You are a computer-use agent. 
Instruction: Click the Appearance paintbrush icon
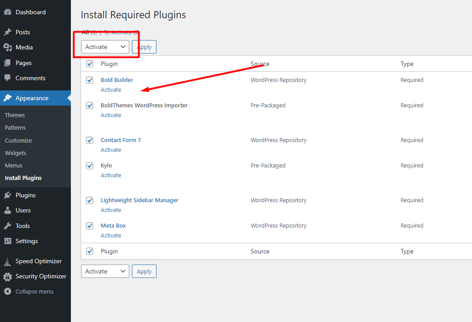8,98
